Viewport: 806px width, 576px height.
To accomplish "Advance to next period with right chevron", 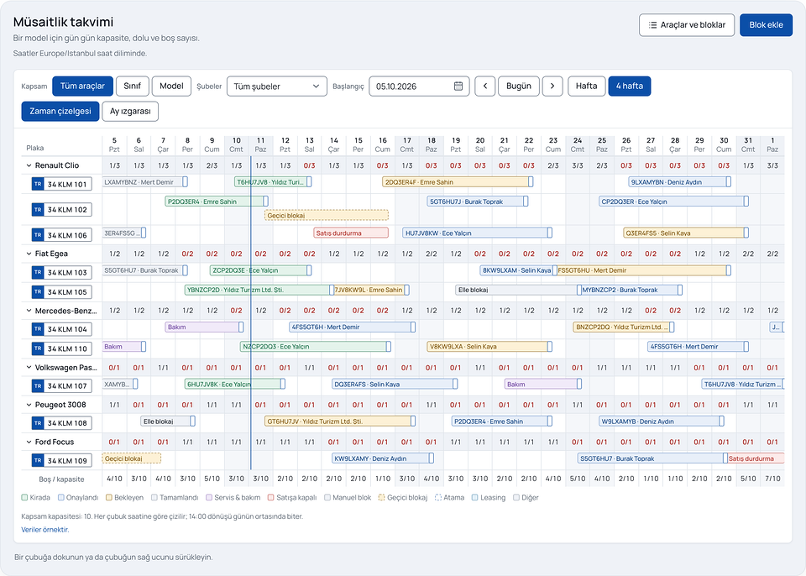I will coord(552,86).
